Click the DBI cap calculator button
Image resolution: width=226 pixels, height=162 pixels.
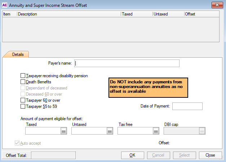tap(202, 131)
